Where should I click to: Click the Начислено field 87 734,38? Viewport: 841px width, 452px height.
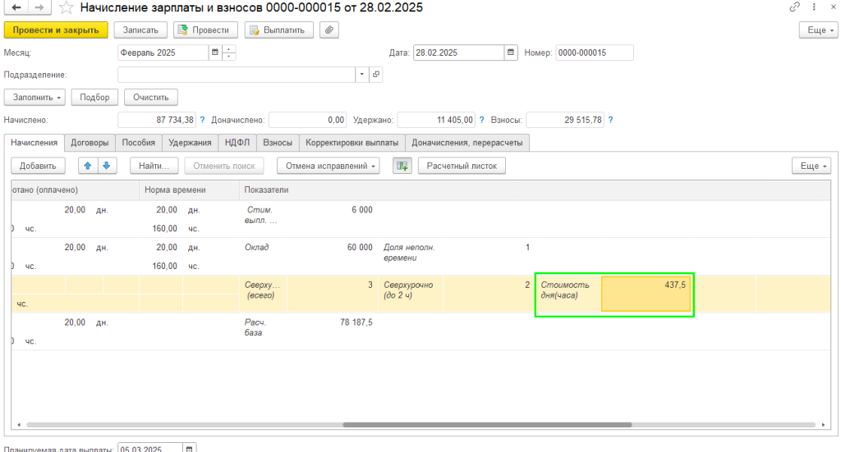tap(157, 120)
